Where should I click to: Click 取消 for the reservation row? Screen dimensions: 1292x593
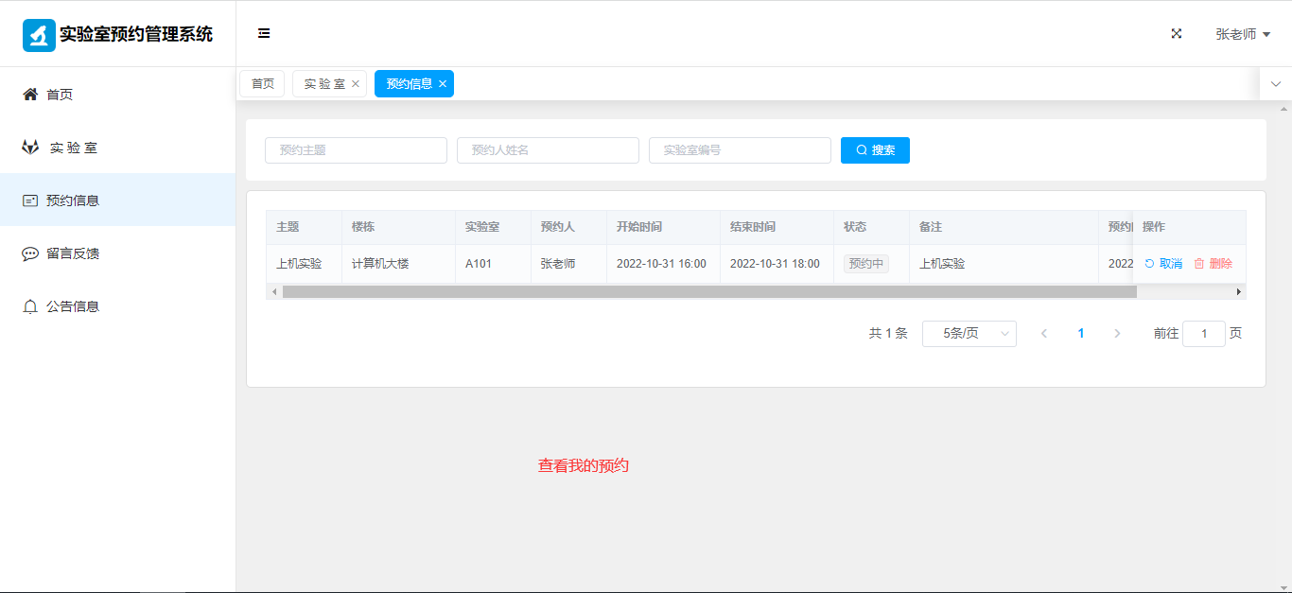(1163, 264)
